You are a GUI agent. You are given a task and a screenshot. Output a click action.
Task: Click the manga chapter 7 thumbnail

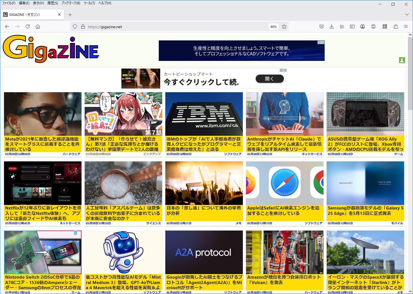(123, 114)
